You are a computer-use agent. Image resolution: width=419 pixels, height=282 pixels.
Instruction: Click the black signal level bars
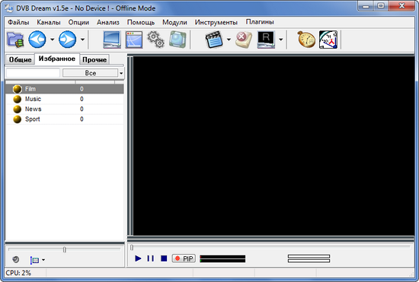pyautogui.click(x=222, y=258)
